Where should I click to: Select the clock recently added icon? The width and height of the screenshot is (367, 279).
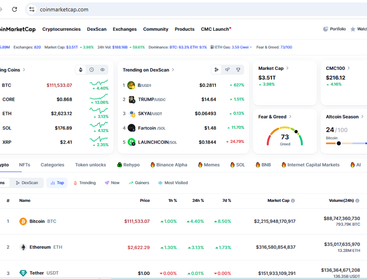coord(91,69)
